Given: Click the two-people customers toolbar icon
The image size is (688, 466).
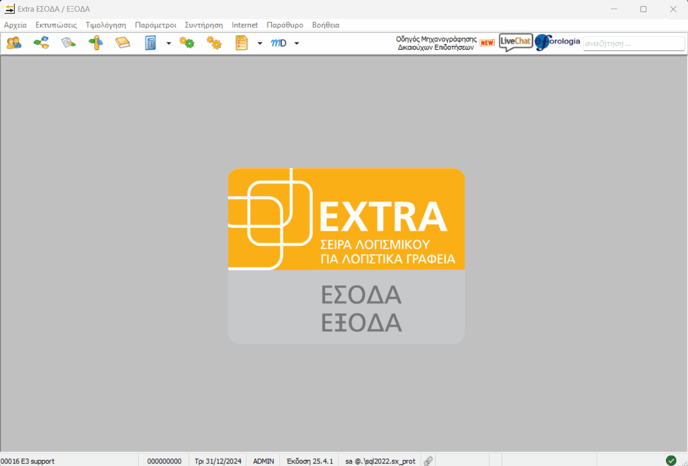Looking at the screenshot, I should coord(14,43).
